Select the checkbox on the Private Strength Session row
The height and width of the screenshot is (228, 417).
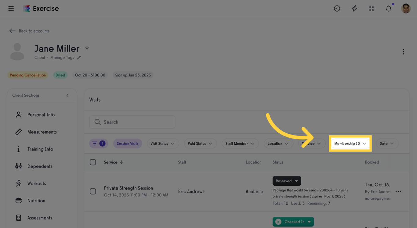93,191
